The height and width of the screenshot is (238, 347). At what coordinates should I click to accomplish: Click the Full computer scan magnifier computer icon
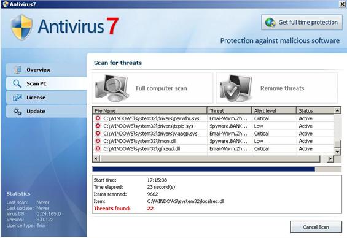point(112,88)
